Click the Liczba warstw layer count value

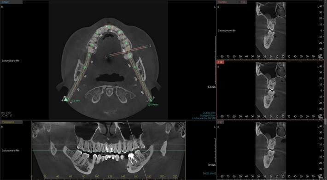point(204,118)
